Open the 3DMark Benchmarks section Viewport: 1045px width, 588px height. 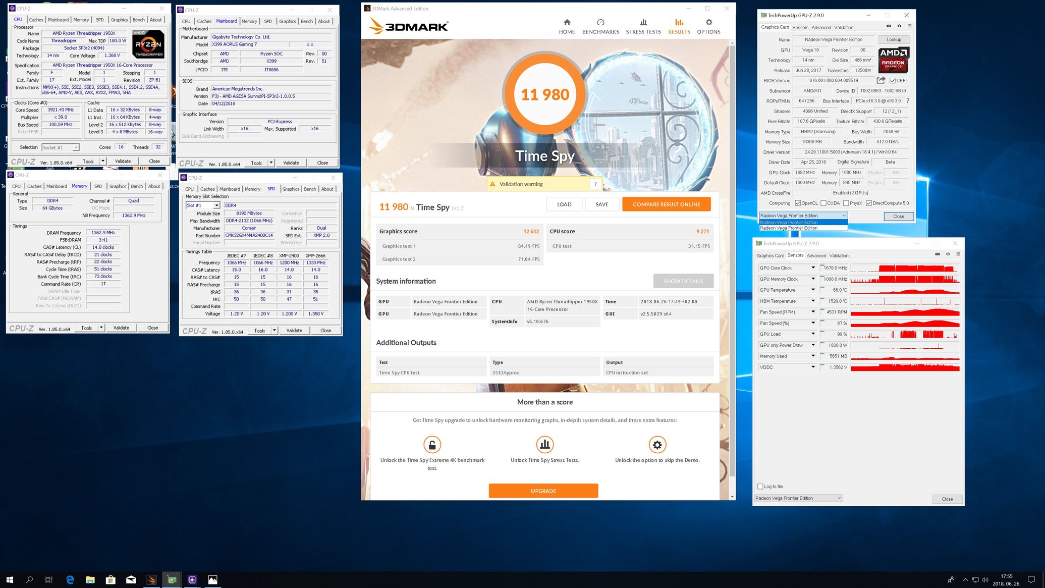(600, 27)
